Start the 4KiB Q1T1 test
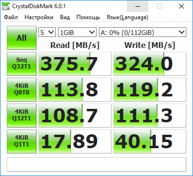Screen dimensions: 193x176 click(x=22, y=141)
